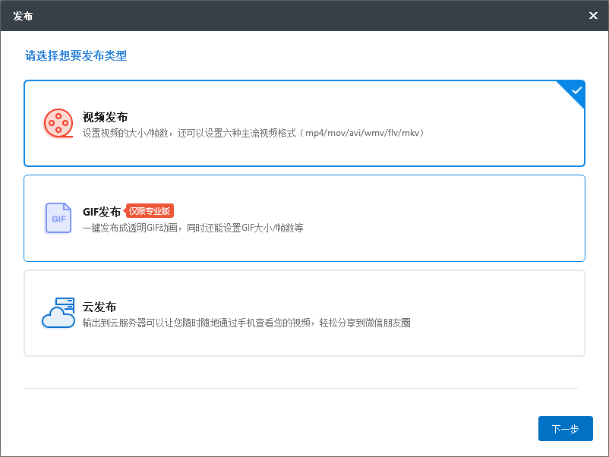609x457 pixels.
Task: Select the 云发布 option title
Action: click(99, 307)
